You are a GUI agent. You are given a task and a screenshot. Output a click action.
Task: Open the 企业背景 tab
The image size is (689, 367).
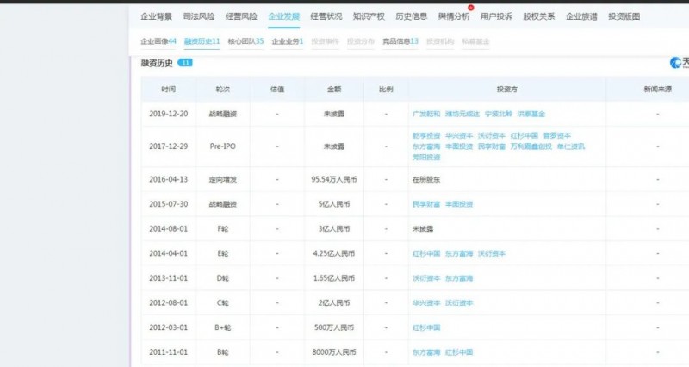(x=157, y=16)
